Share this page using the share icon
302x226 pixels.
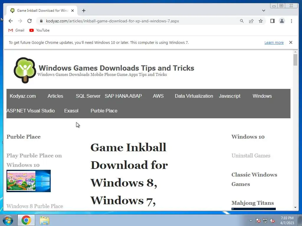pyautogui.click(x=251, y=21)
